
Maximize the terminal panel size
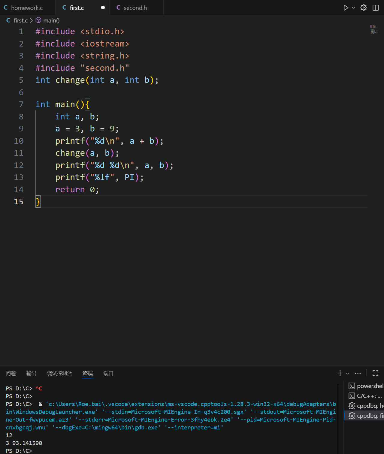[375, 373]
